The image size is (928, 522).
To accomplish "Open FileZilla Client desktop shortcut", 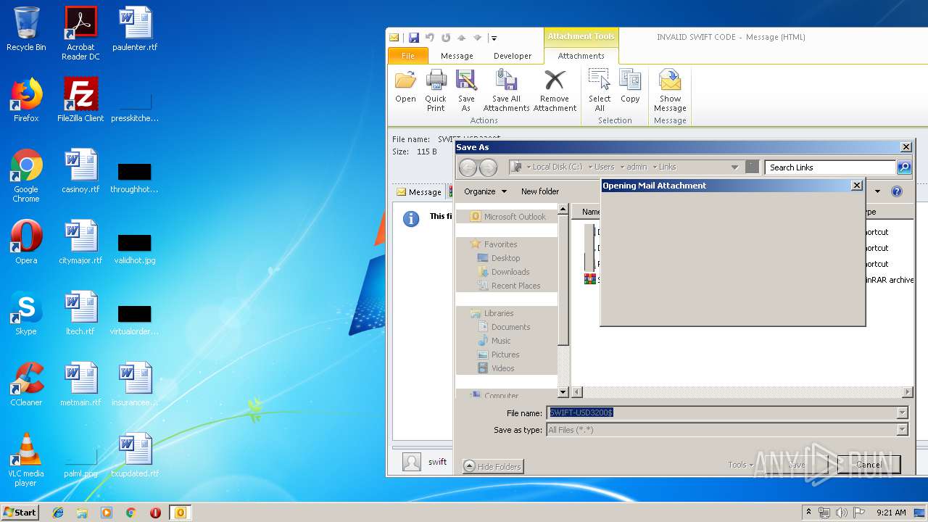I will [x=80, y=100].
